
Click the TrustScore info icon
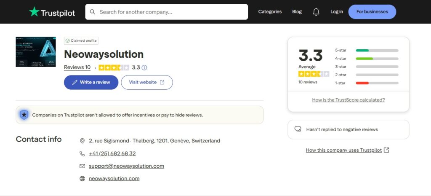144,67
